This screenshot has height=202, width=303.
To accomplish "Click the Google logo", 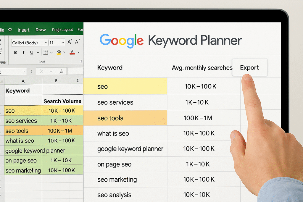I will coord(122,41).
